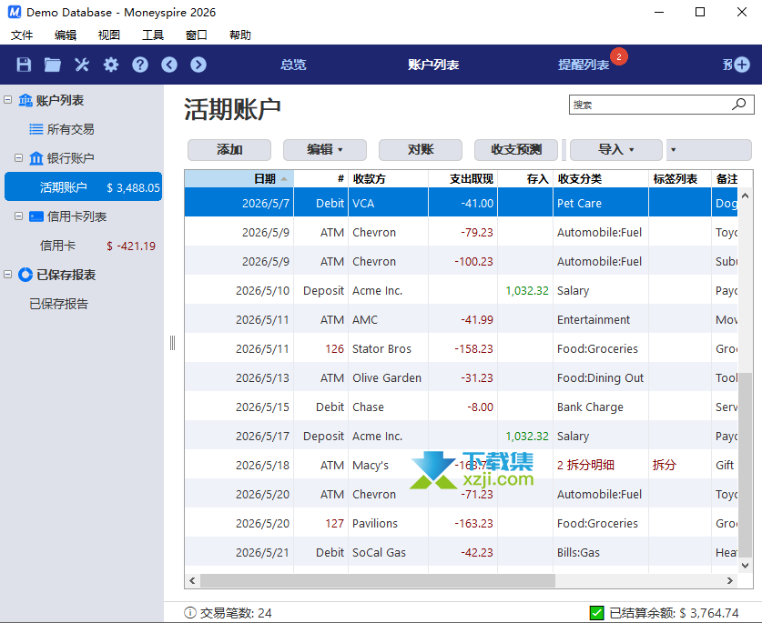Click the Moneyspire app logo in title bar
The height and width of the screenshot is (623, 762).
[15, 12]
